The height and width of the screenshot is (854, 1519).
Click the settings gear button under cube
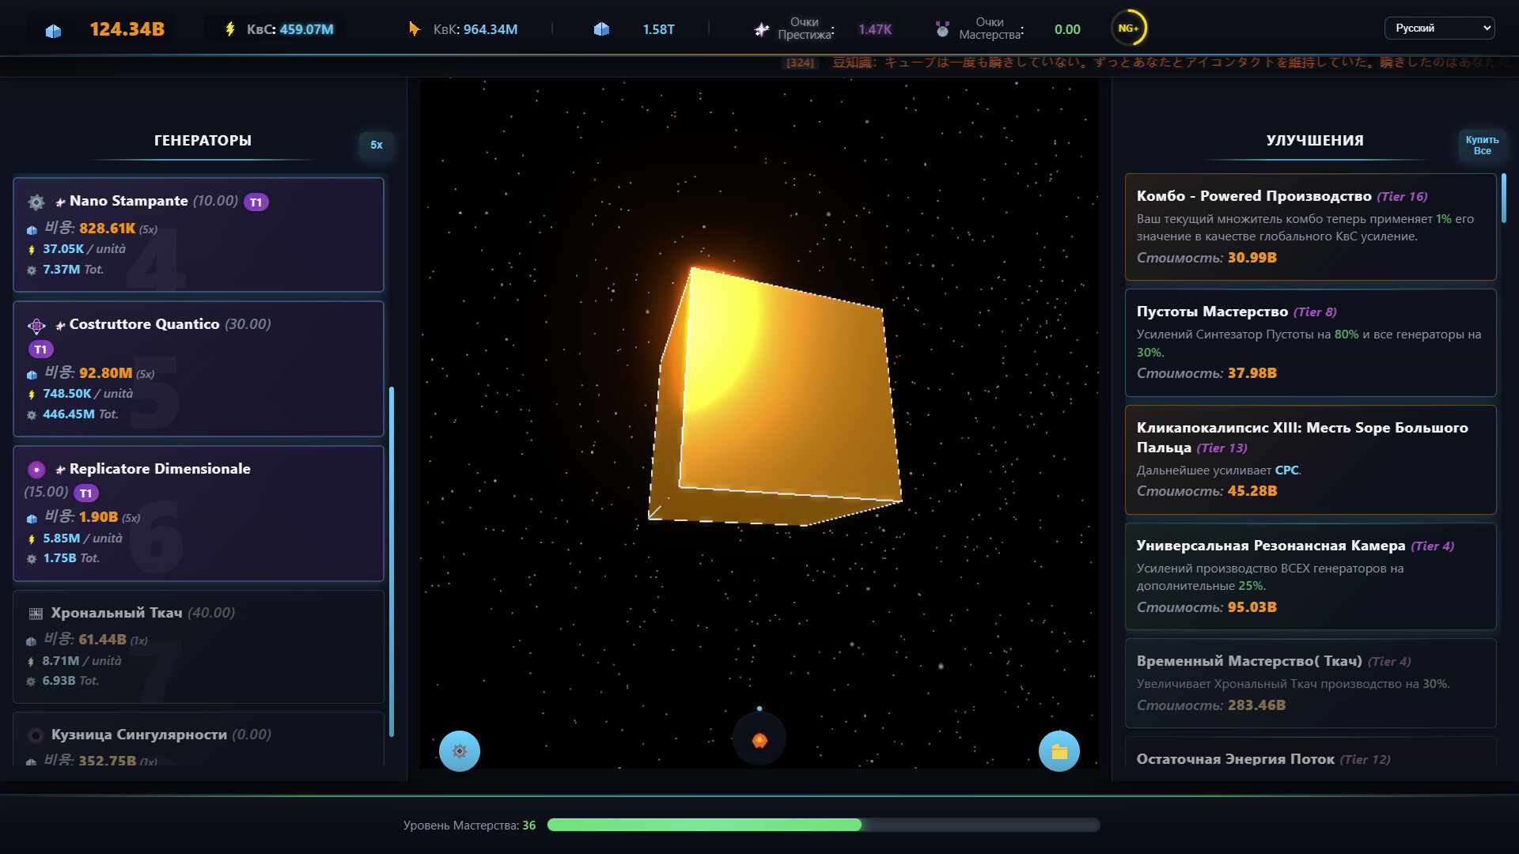point(459,751)
